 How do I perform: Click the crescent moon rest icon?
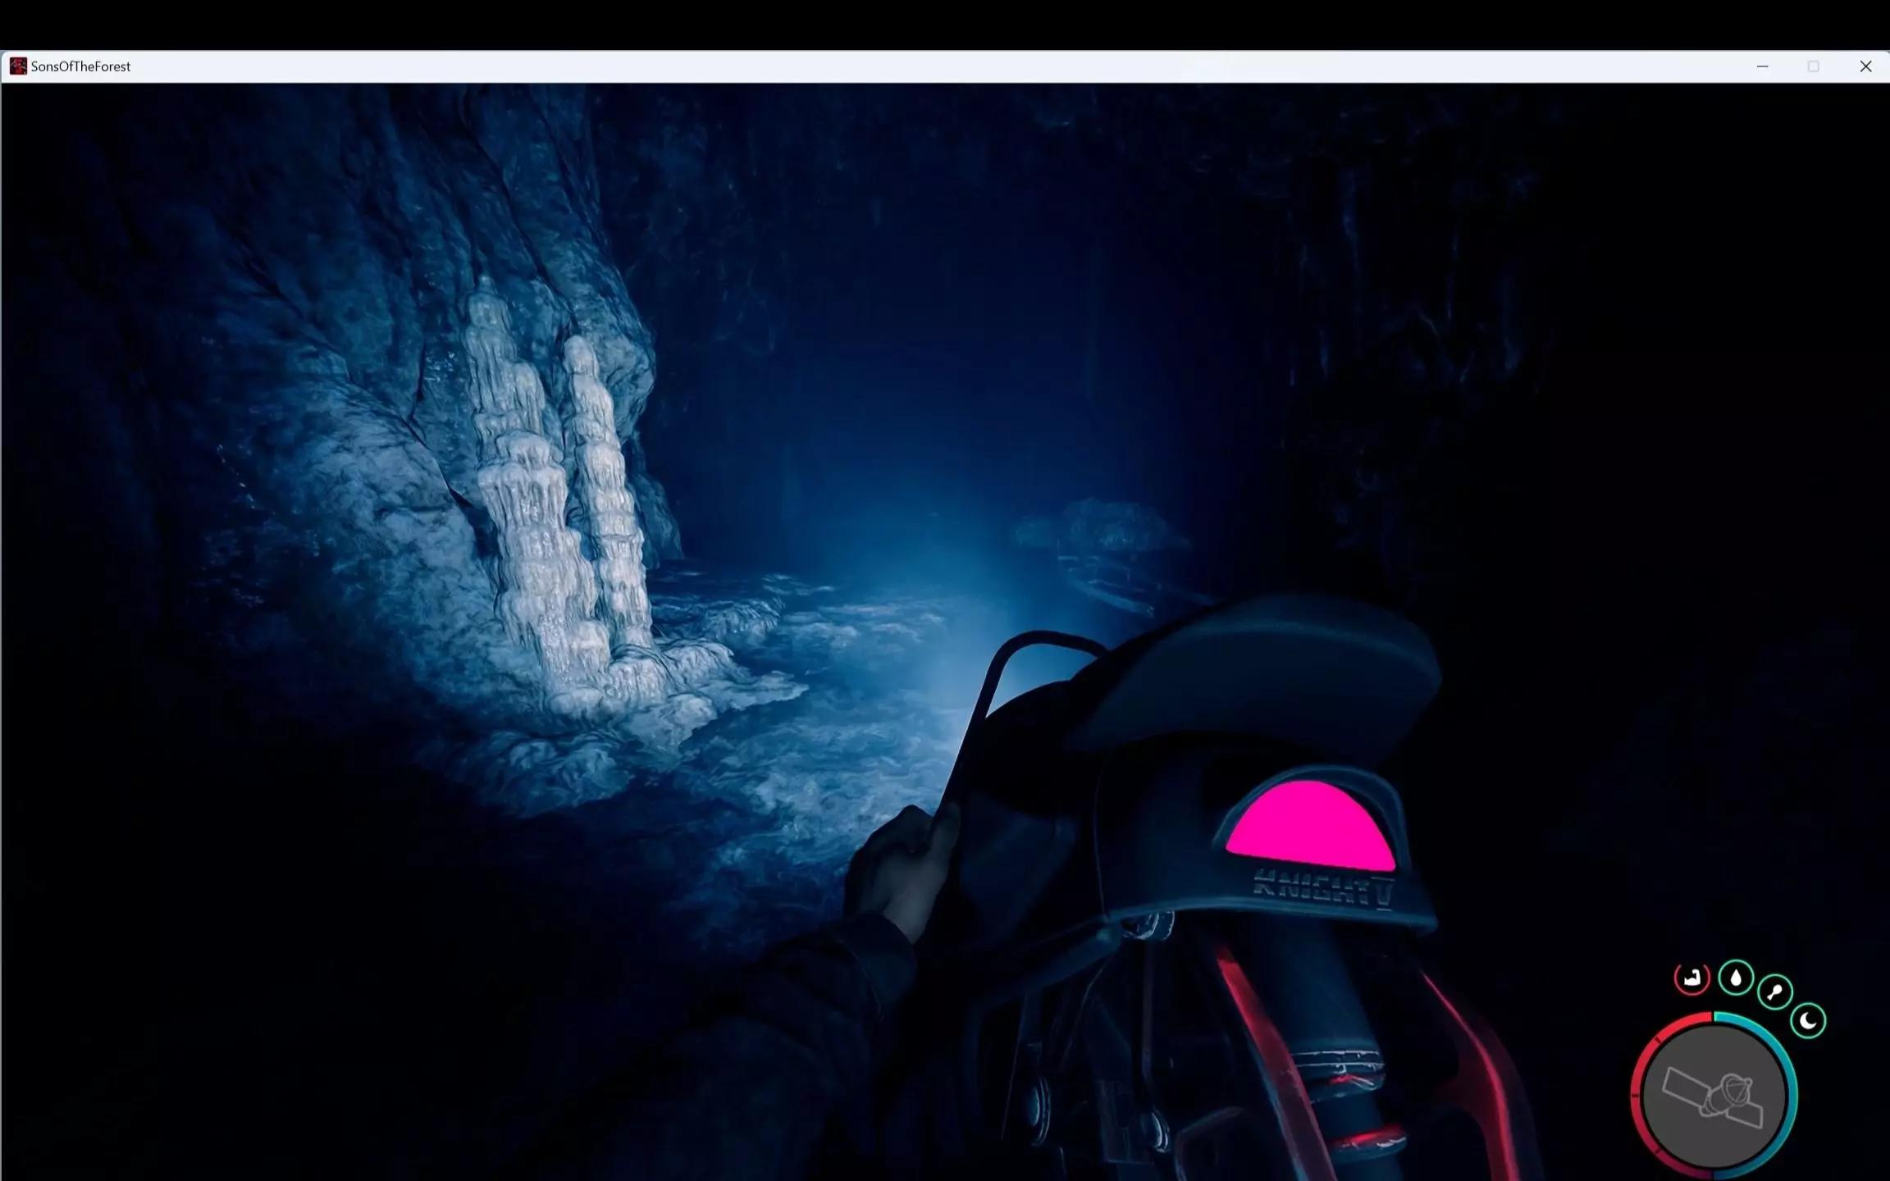tap(1808, 1021)
